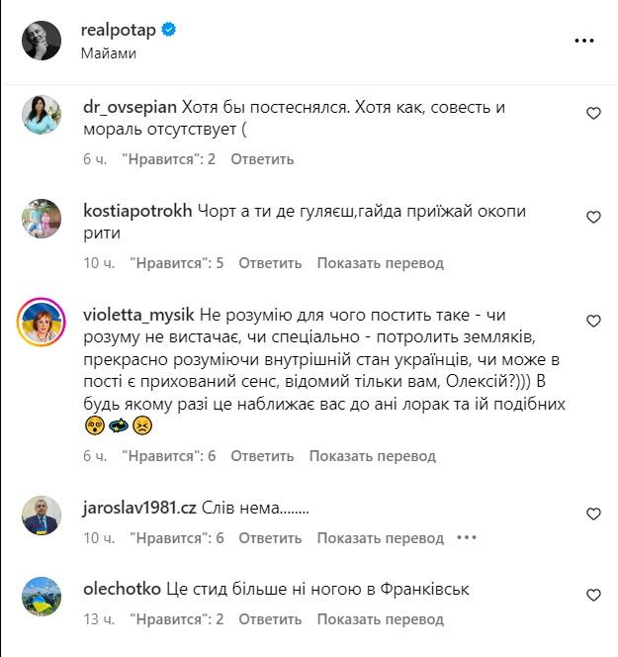This screenshot has width=618, height=657.
Task: Tap heart icon on kostiapotrokh's comment
Action: 593,218
